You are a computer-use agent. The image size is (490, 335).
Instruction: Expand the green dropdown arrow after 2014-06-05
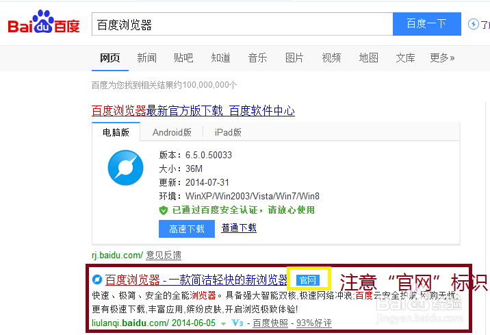[x=223, y=324]
